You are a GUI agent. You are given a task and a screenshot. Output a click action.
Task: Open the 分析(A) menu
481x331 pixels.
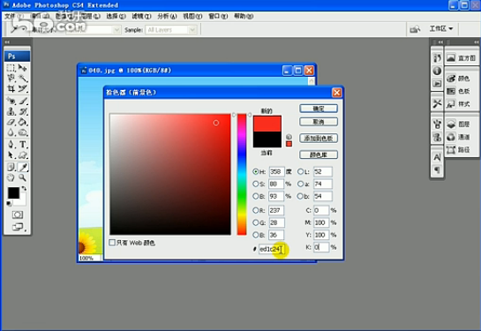point(167,16)
